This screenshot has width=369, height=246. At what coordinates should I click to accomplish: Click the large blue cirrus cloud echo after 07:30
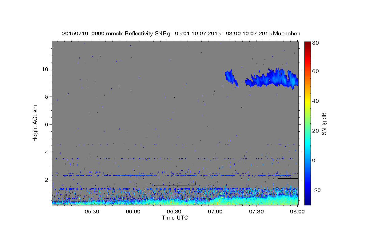point(272,78)
